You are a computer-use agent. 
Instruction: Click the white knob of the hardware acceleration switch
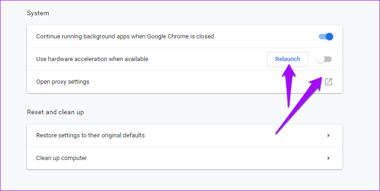pos(321,59)
